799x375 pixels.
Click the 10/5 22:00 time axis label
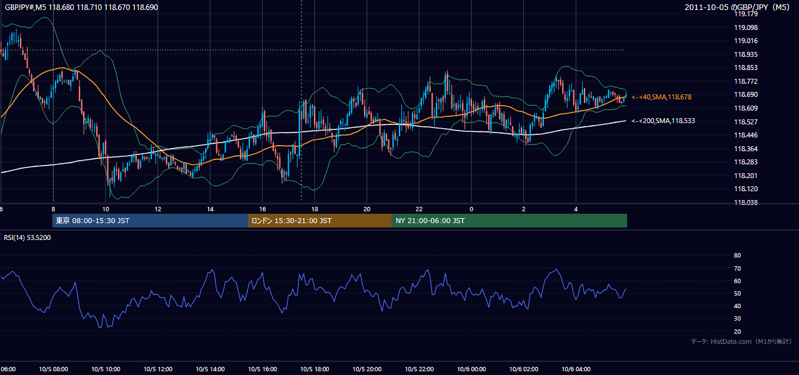click(x=419, y=369)
